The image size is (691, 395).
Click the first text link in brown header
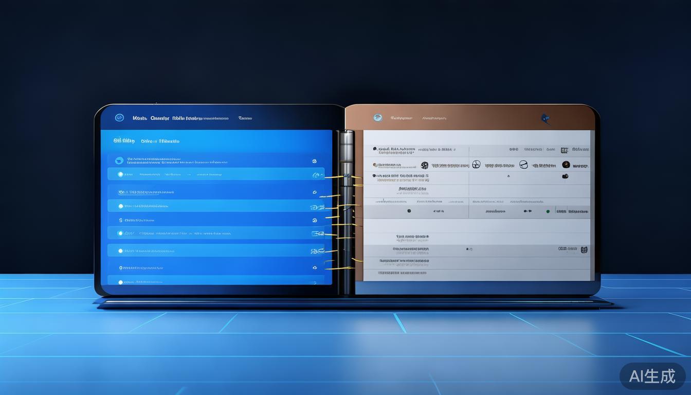pos(402,118)
